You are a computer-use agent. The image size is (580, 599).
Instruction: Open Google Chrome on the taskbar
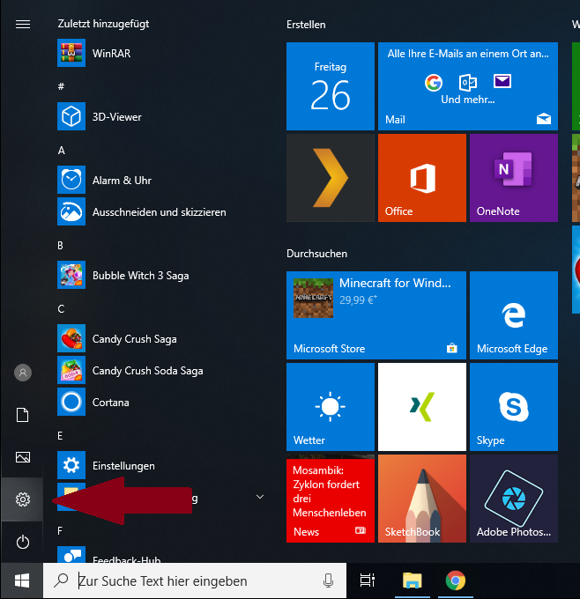(x=456, y=581)
